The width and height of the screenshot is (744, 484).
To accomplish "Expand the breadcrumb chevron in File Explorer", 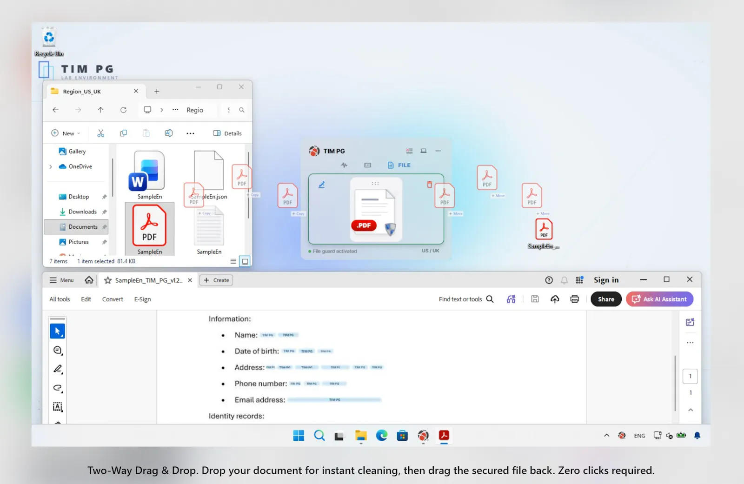I will (x=161, y=110).
